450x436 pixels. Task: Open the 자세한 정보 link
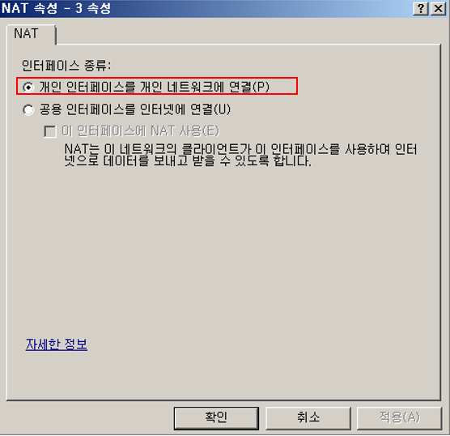(57, 344)
